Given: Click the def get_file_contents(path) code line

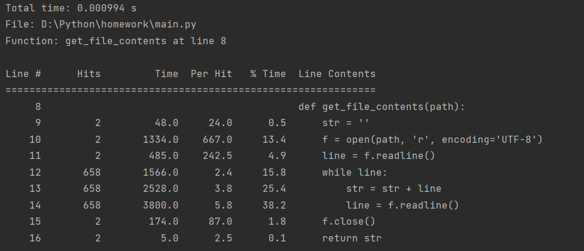Looking at the screenshot, I should pos(381,107).
